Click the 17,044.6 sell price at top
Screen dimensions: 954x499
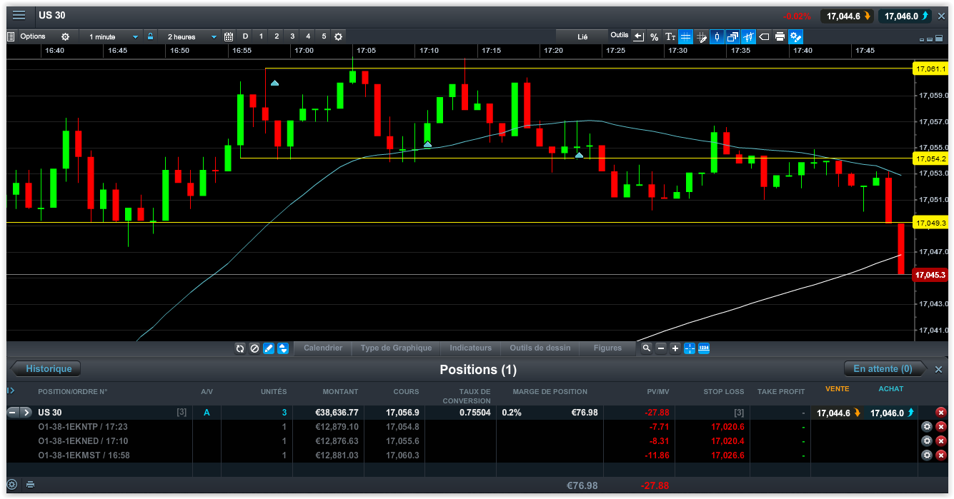click(846, 16)
